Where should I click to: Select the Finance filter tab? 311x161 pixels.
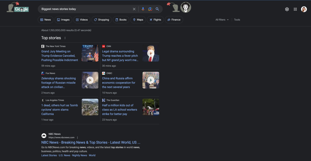coord(174,20)
